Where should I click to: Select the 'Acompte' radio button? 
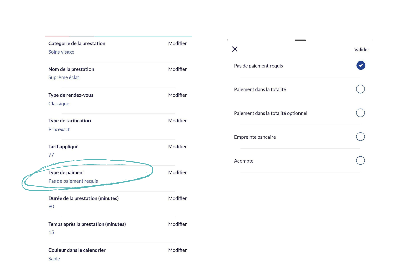pyautogui.click(x=360, y=161)
